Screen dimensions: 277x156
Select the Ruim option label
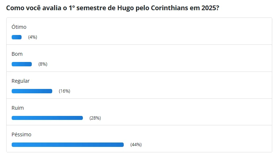[18, 108]
